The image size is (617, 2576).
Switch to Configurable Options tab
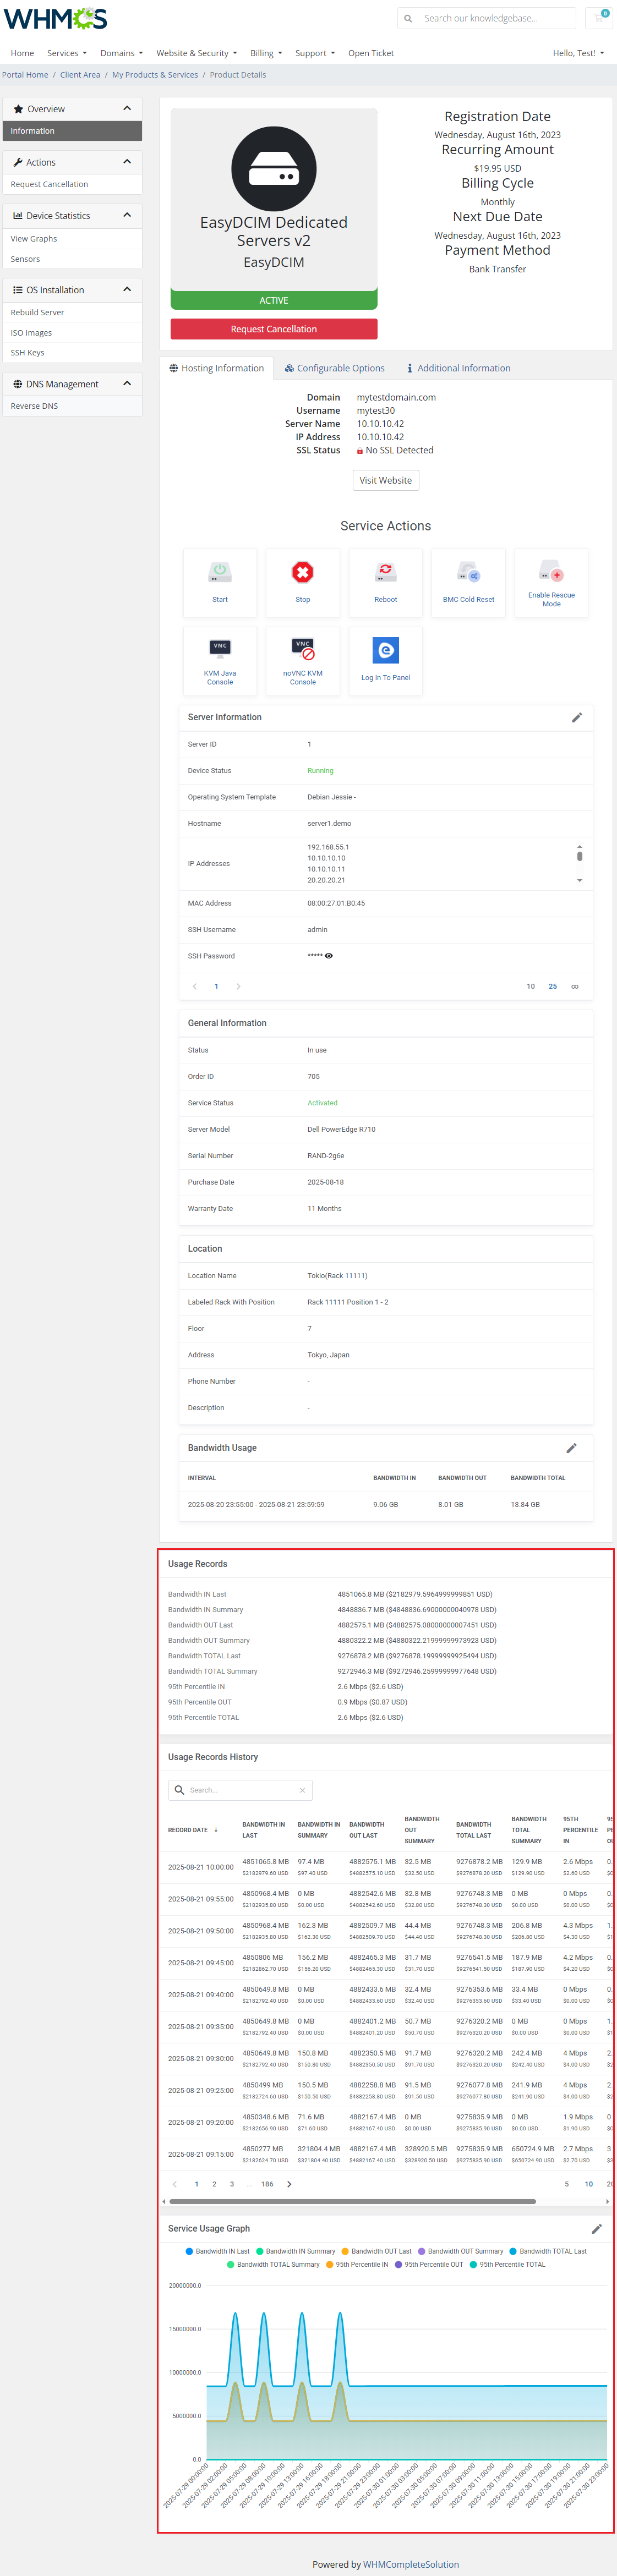coord(334,368)
